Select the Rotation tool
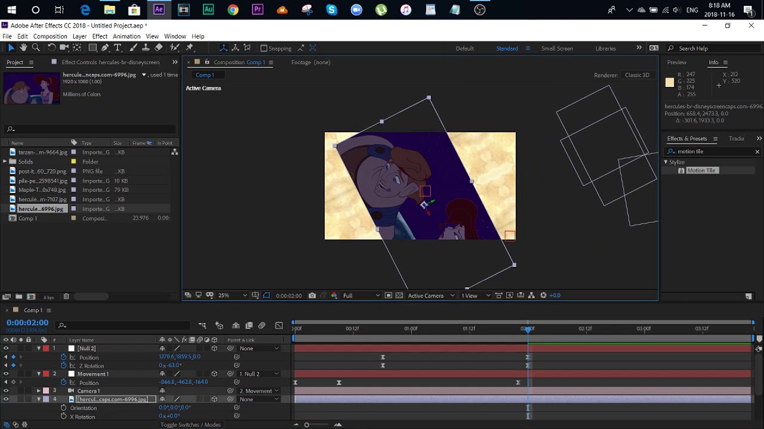This screenshot has width=764, height=429. pyautogui.click(x=52, y=48)
